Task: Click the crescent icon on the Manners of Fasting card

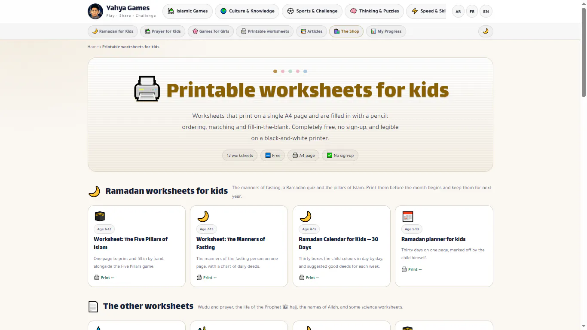Action: (203, 216)
